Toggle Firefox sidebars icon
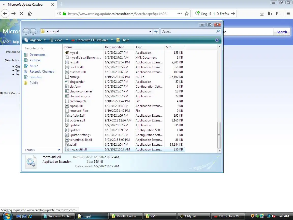The height and width of the screenshot is (220, 293). 278,13
